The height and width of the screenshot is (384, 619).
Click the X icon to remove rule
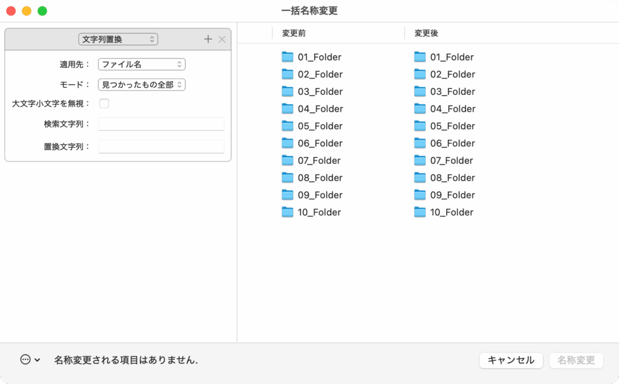222,39
